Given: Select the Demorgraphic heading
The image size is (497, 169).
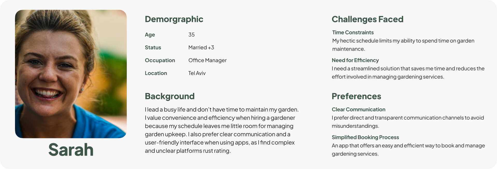Looking at the screenshot, I should point(174,19).
